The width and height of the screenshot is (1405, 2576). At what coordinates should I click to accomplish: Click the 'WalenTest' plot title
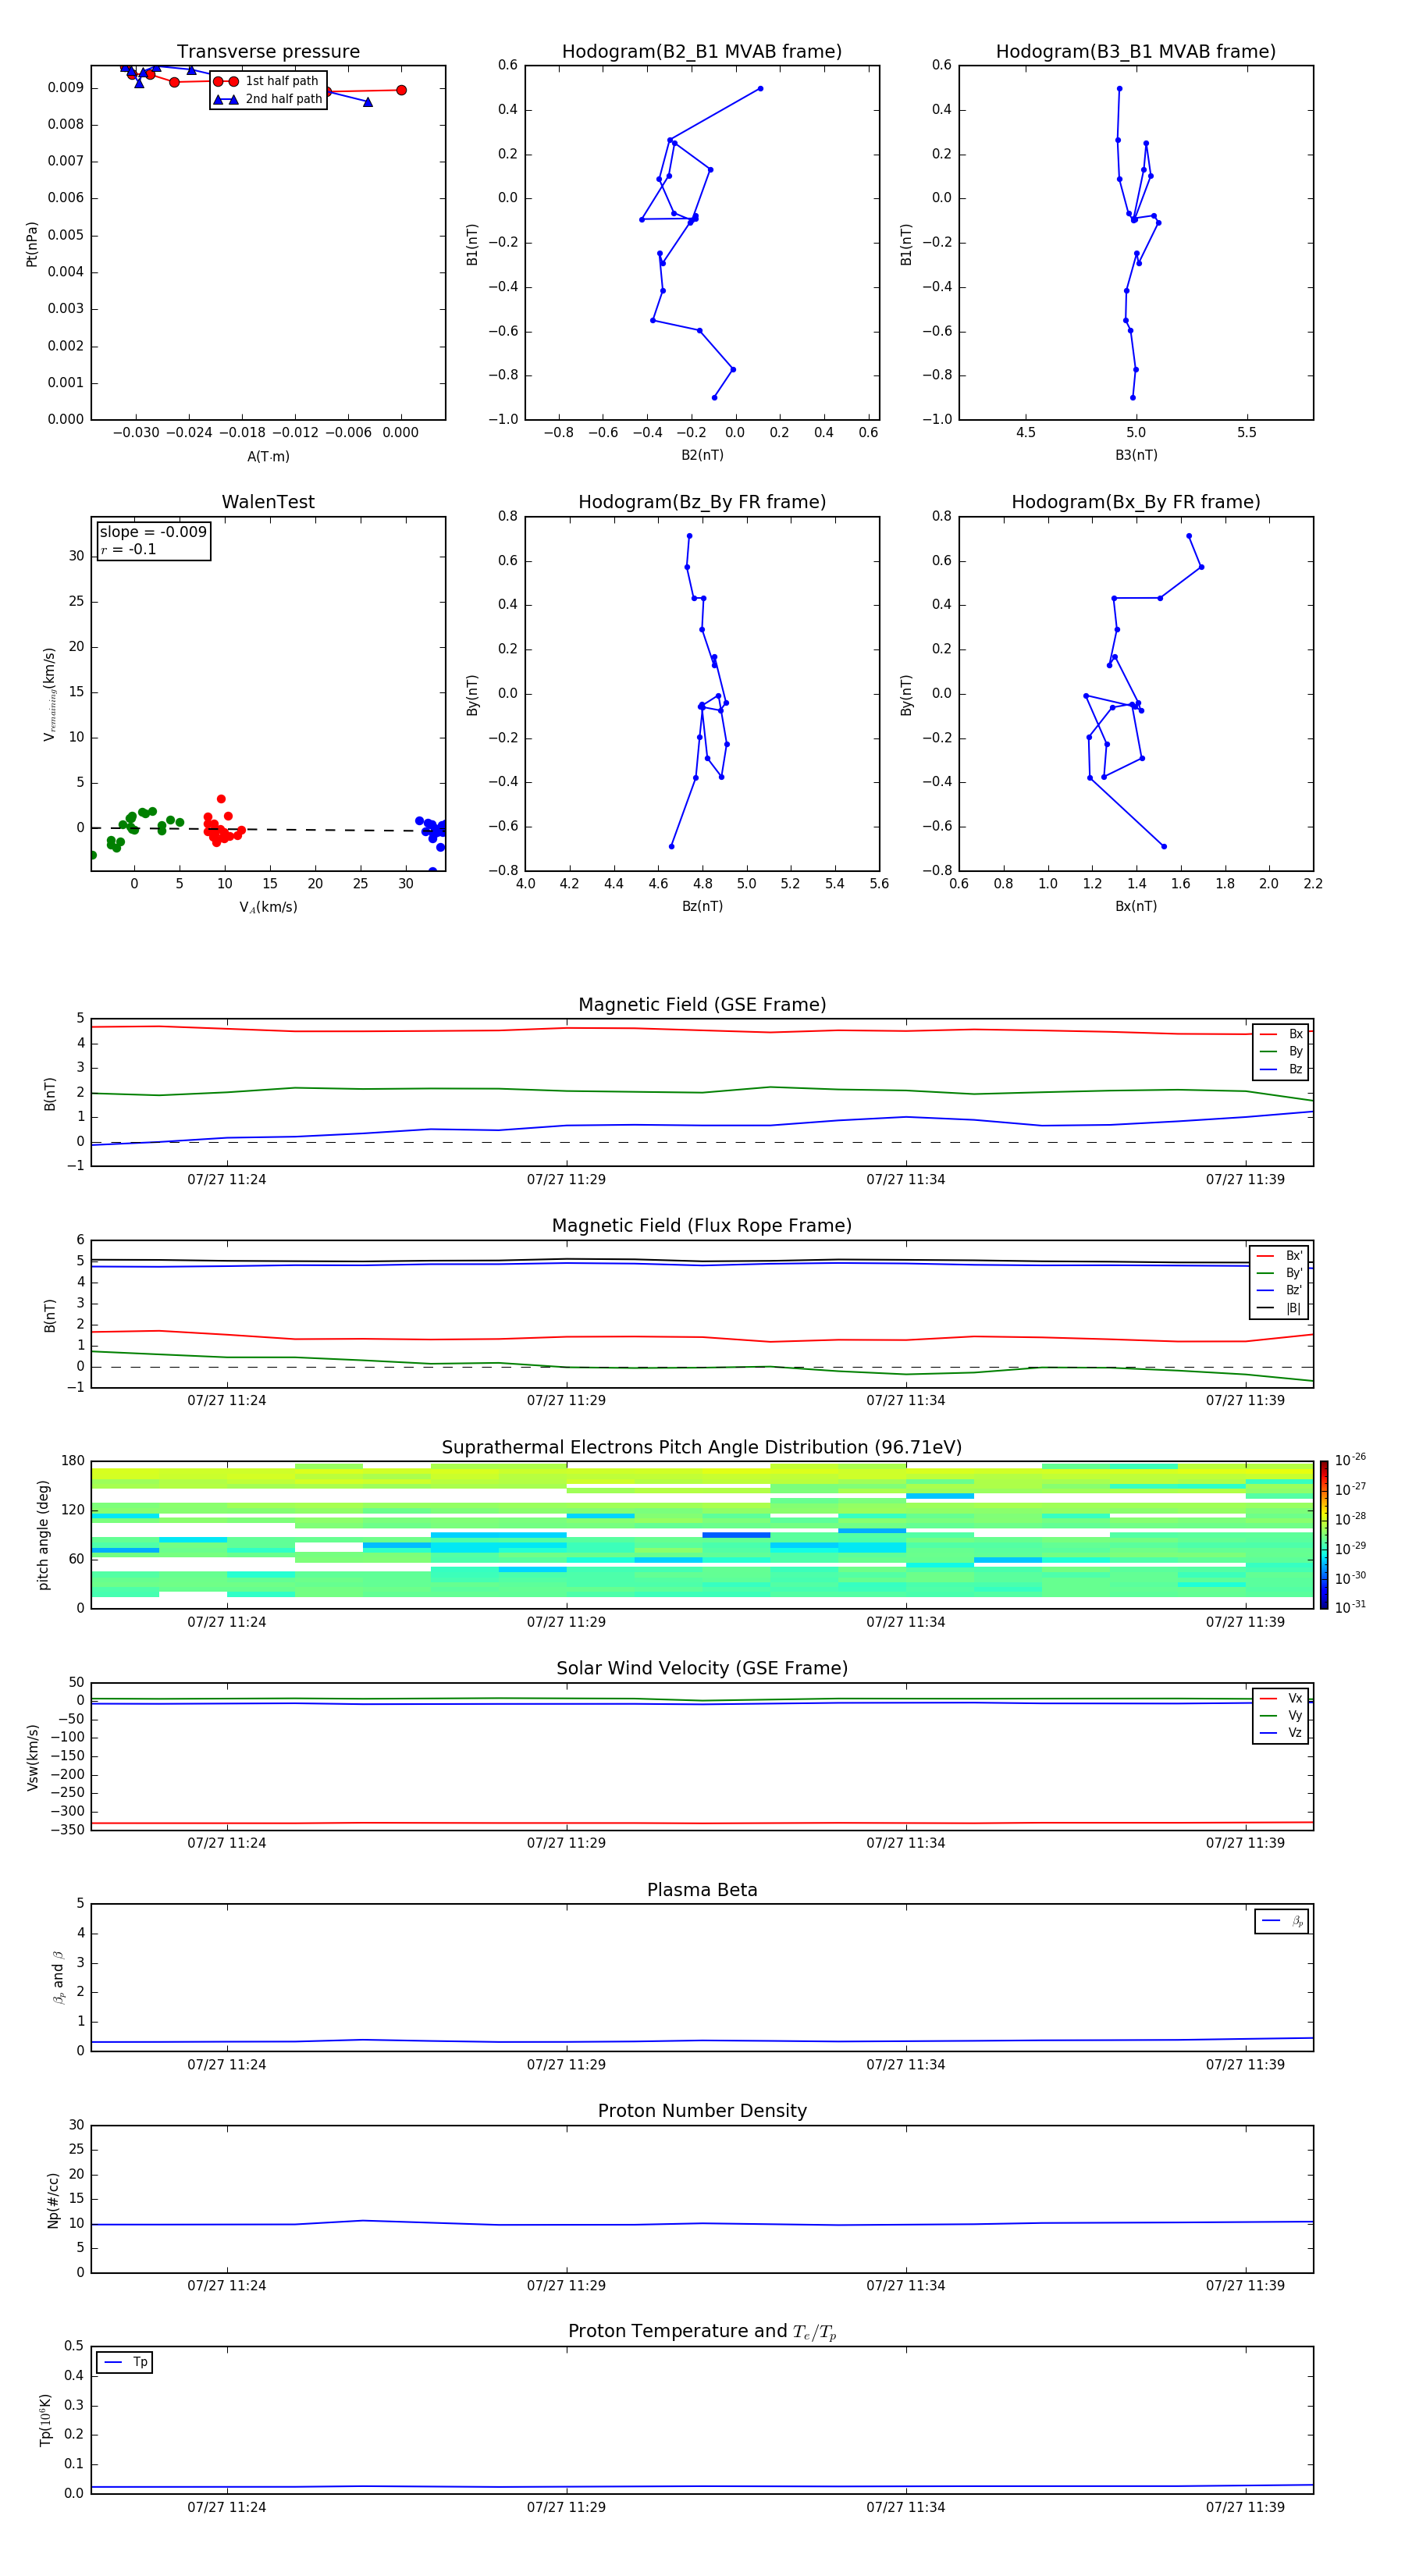pyautogui.click(x=268, y=502)
